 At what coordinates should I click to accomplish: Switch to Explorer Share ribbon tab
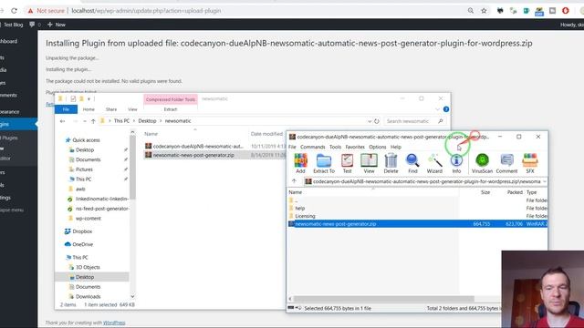tap(111, 109)
